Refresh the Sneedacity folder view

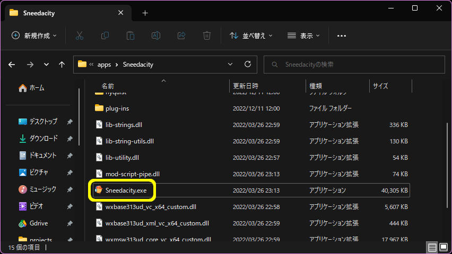point(248,64)
